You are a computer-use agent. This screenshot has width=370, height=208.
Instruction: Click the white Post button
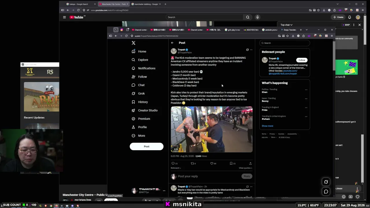[147, 146]
